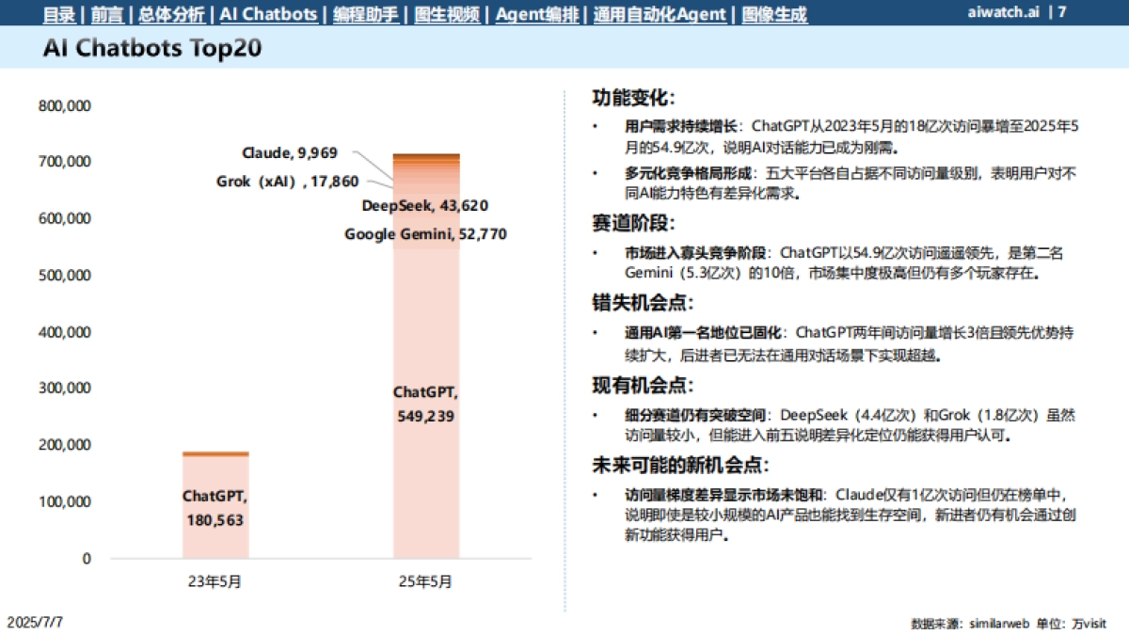Open the 总体分析 section link

(x=169, y=14)
